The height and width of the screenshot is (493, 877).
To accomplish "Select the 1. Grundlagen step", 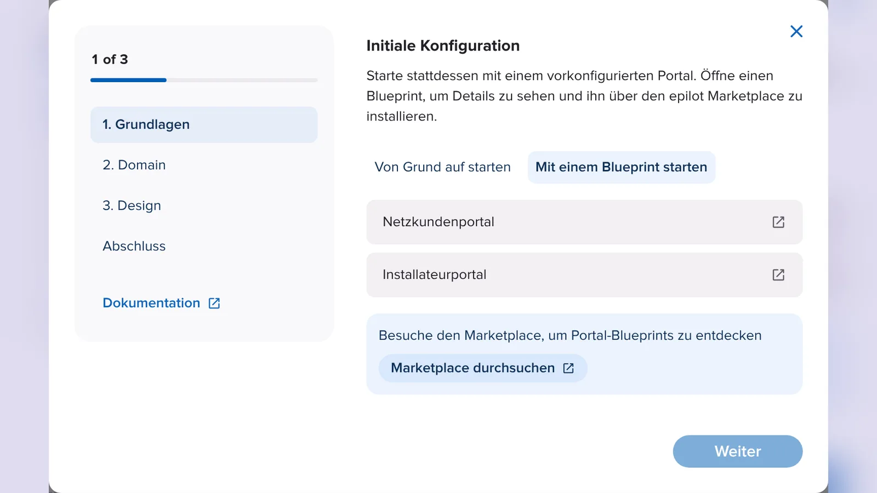I will click(x=204, y=124).
